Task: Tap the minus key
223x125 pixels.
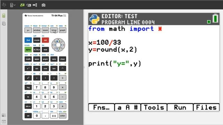Action: (x=63, y=97)
